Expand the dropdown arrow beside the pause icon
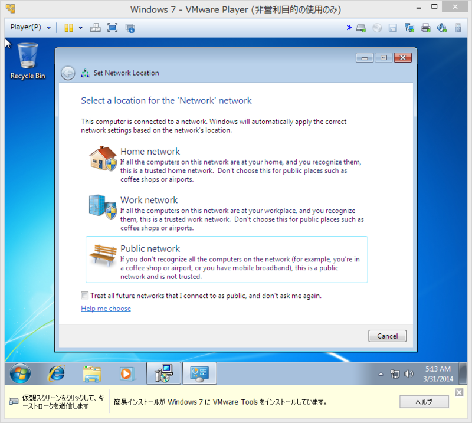 point(80,28)
